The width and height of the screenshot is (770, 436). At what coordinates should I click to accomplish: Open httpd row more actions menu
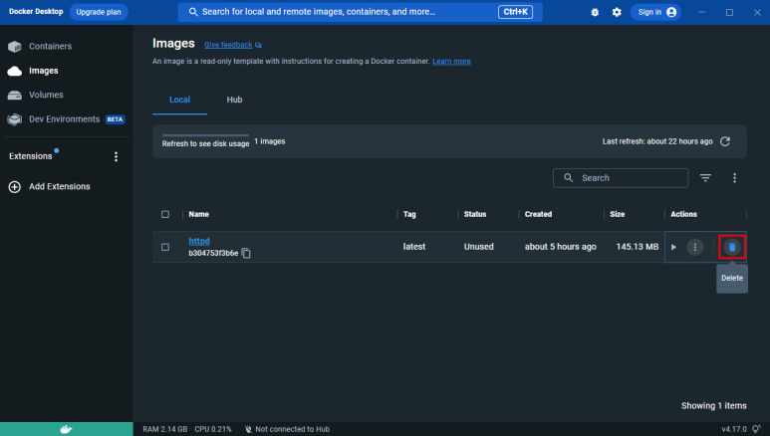[695, 247]
